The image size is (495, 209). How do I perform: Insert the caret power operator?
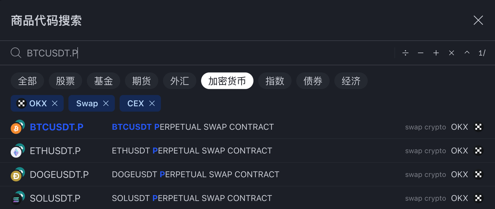click(x=467, y=53)
